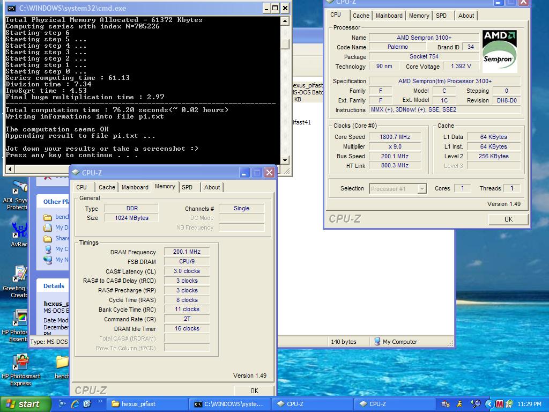Click the first quick launch icon
549x412 pixels.
(x=62, y=404)
